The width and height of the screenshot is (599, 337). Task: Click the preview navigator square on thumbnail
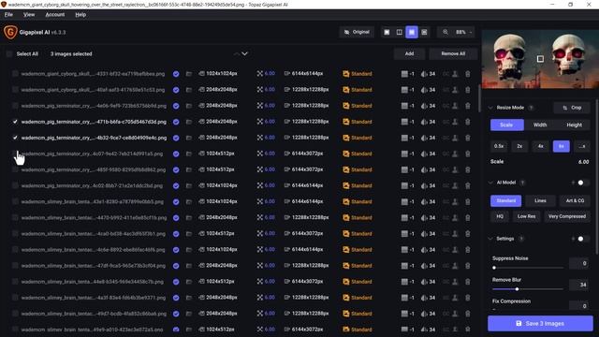(540, 59)
